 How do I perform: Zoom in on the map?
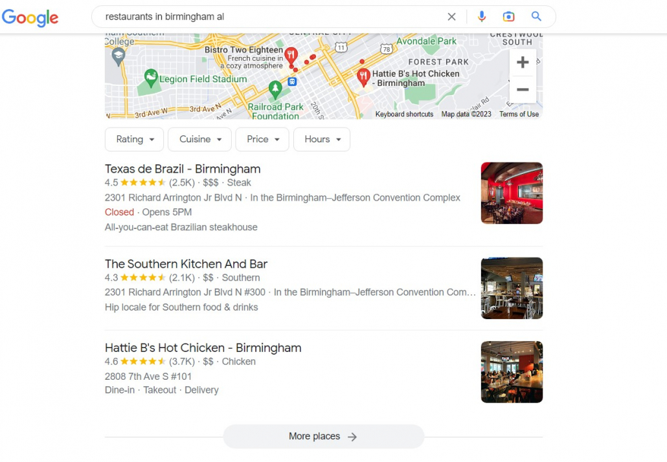pos(523,62)
